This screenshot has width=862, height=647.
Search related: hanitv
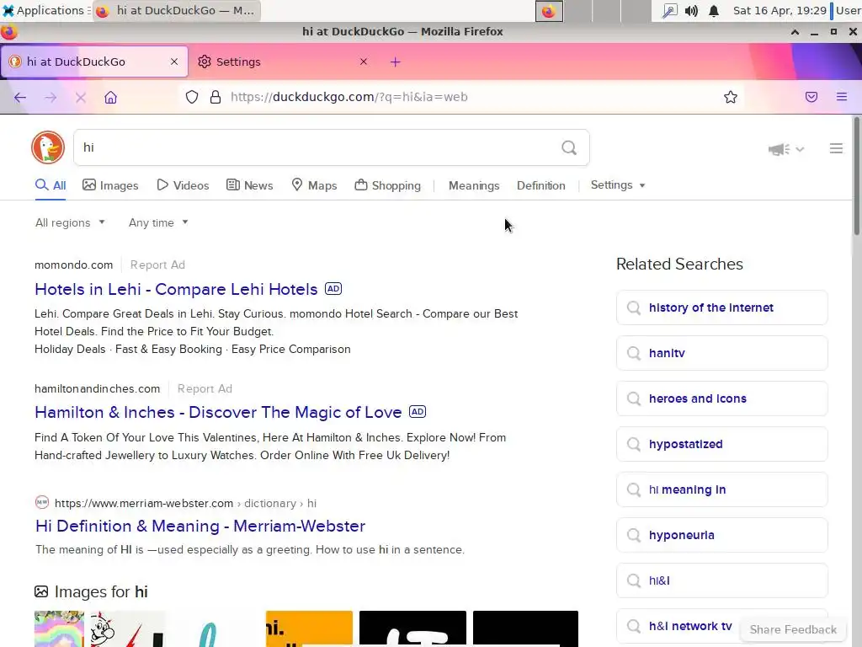pyautogui.click(x=721, y=353)
